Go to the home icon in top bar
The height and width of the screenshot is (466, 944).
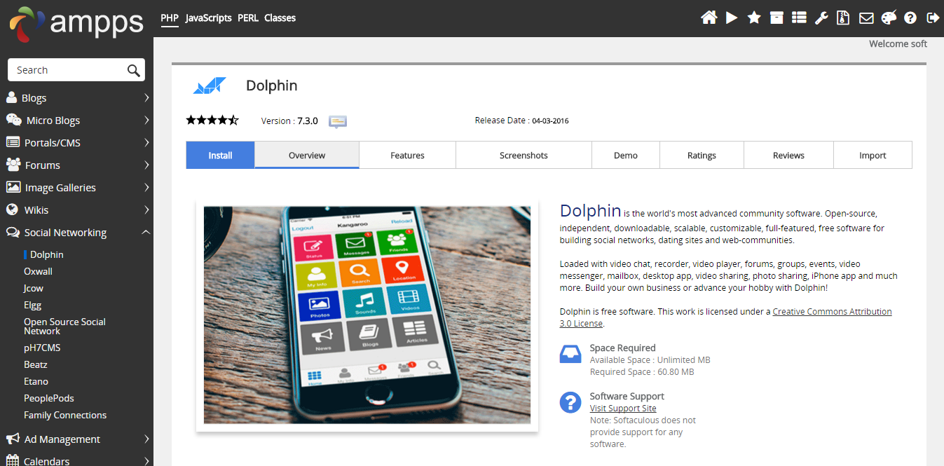(709, 18)
